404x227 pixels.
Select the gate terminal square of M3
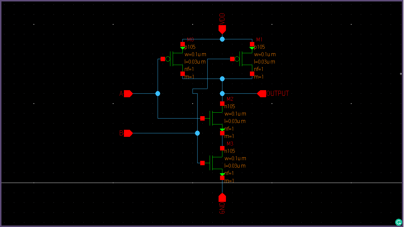tap(203, 163)
